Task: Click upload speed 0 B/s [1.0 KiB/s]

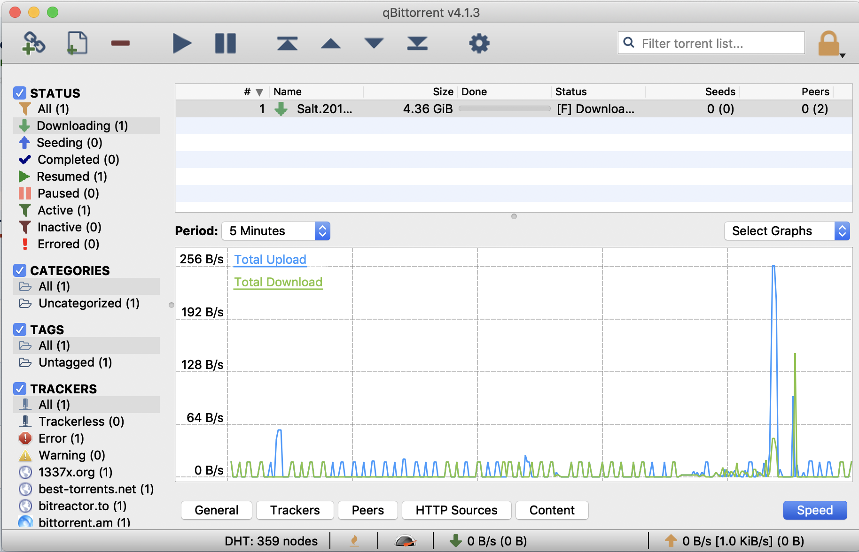Action: [734, 541]
